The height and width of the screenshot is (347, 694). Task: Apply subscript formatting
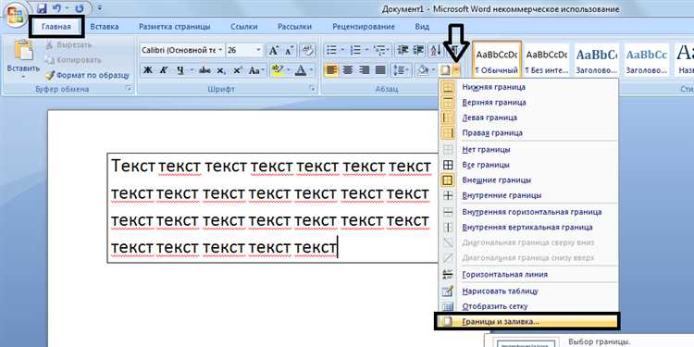(x=220, y=70)
